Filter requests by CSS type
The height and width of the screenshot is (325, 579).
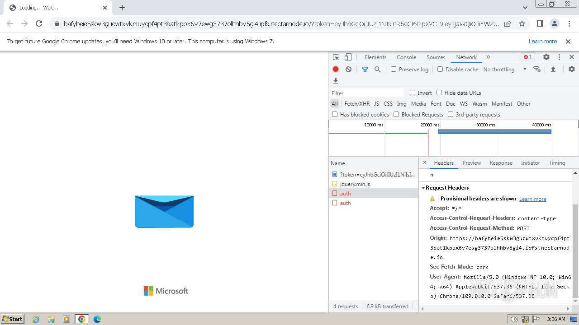[x=388, y=104]
